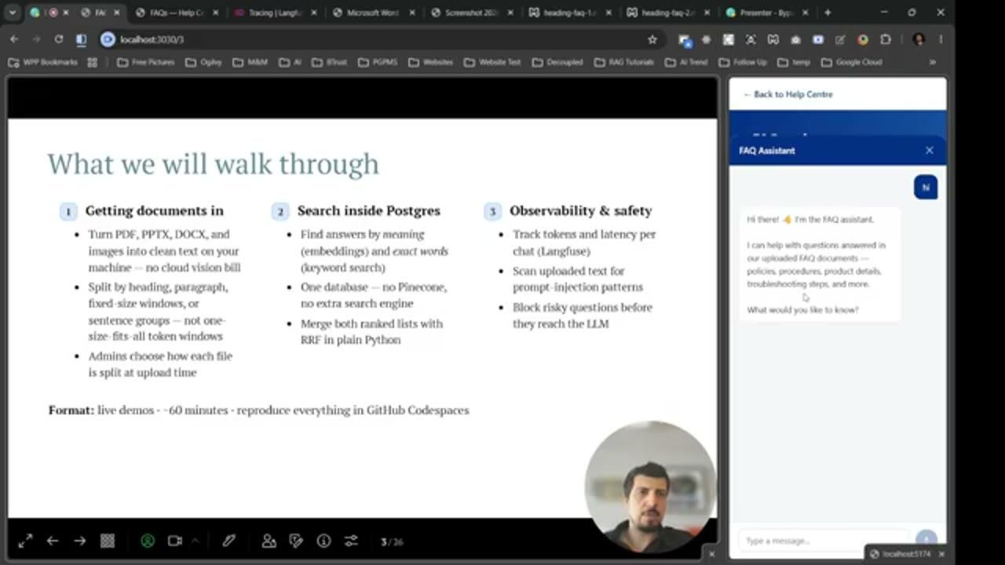Open Chrome three-dot menu

click(x=941, y=39)
